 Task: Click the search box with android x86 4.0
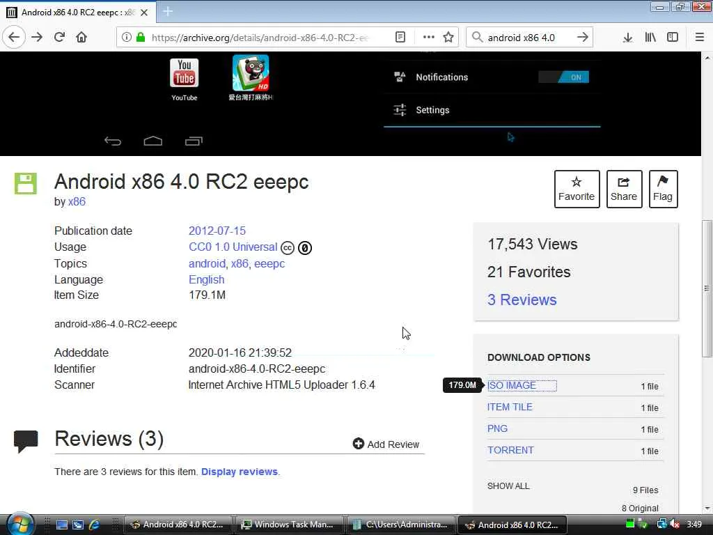(x=528, y=38)
